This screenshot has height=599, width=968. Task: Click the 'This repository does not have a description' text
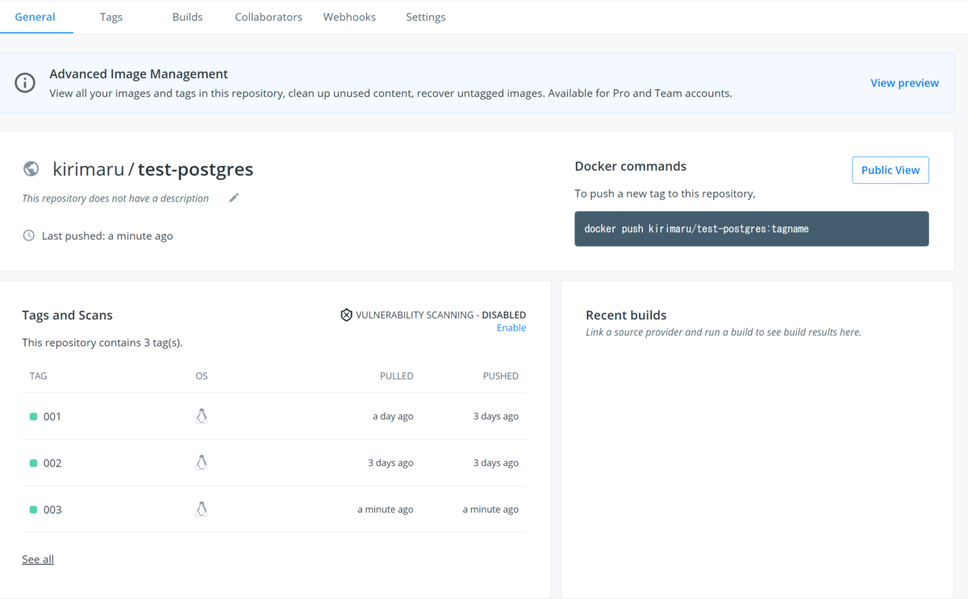pyautogui.click(x=115, y=198)
